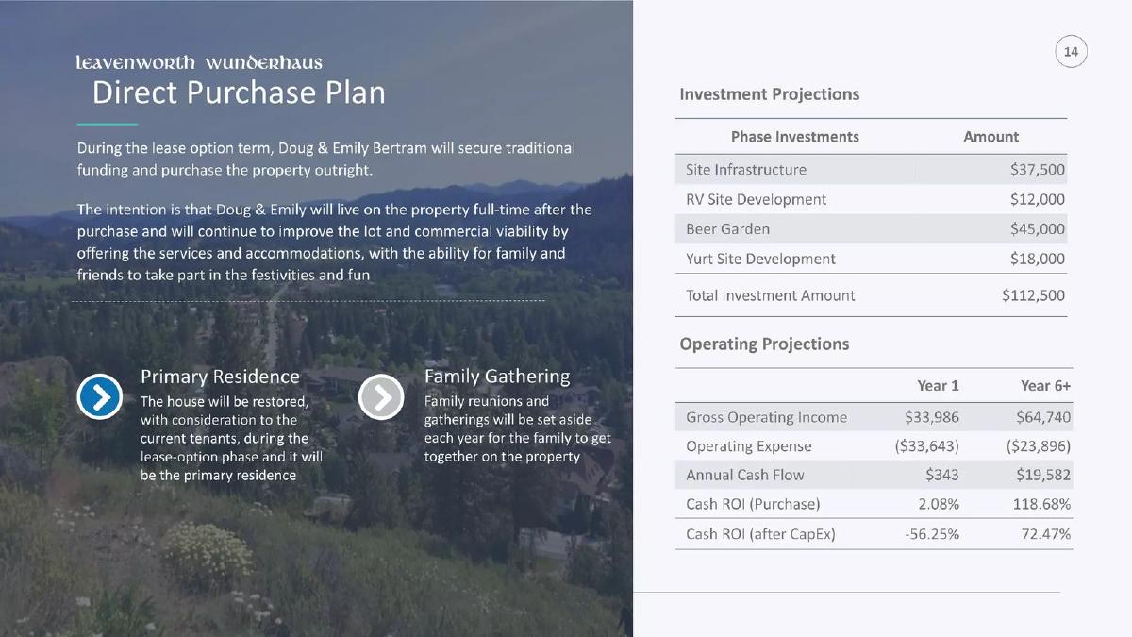Click the Year 6+ column header
This screenshot has height=637, width=1132.
click(x=1046, y=386)
